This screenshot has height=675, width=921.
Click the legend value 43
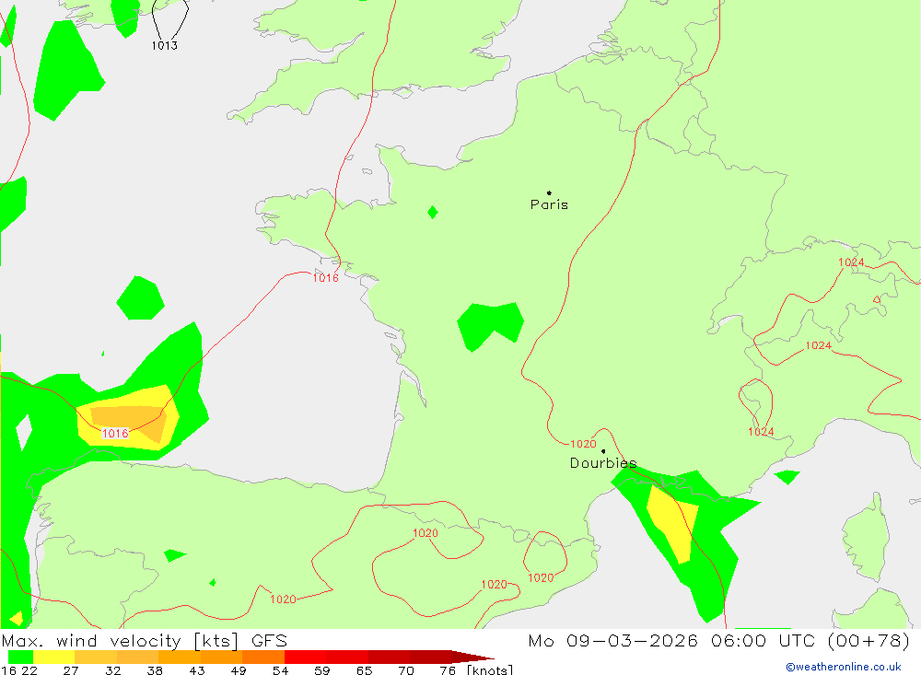pos(197,670)
